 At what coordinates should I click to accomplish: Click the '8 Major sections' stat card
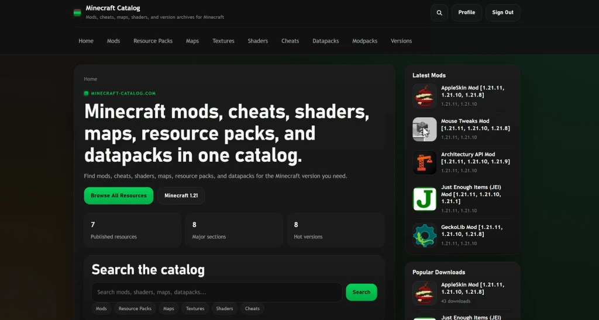(234, 231)
